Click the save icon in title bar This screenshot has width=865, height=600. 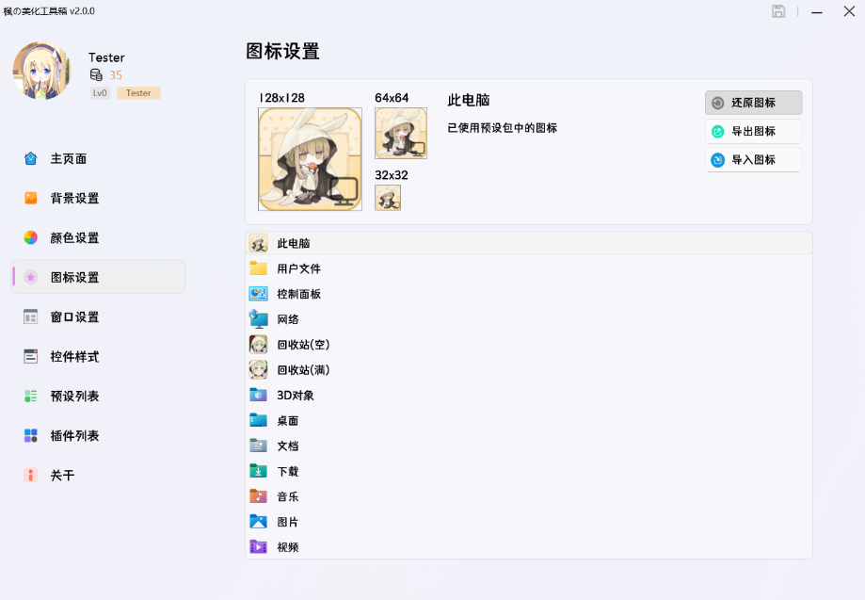[778, 11]
